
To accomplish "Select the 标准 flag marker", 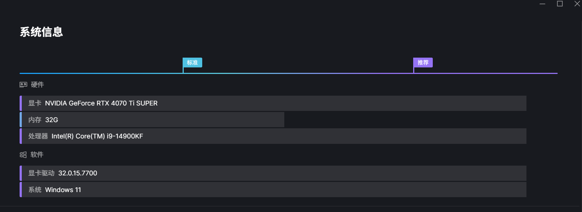I will pos(192,63).
